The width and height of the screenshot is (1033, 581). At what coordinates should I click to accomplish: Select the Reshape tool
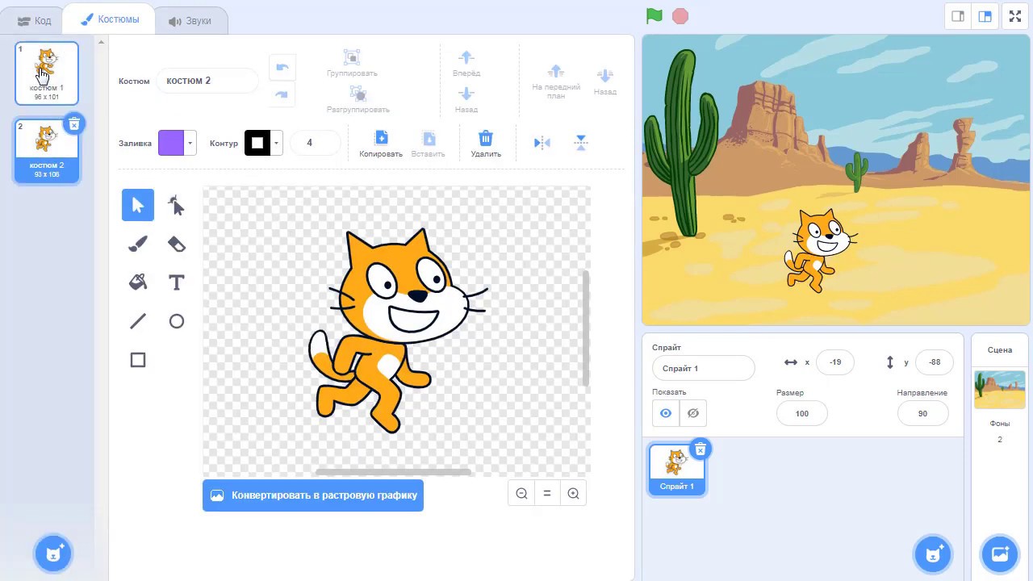click(x=177, y=205)
